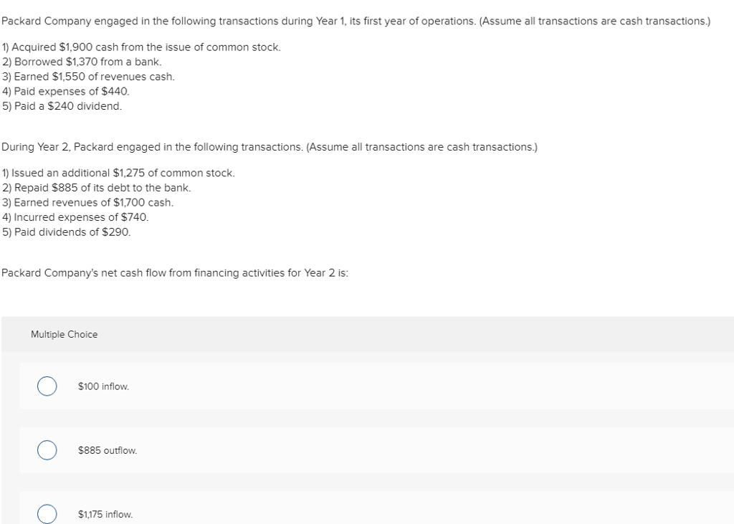Click the "Paid a $240 dividend" line

coord(62,106)
